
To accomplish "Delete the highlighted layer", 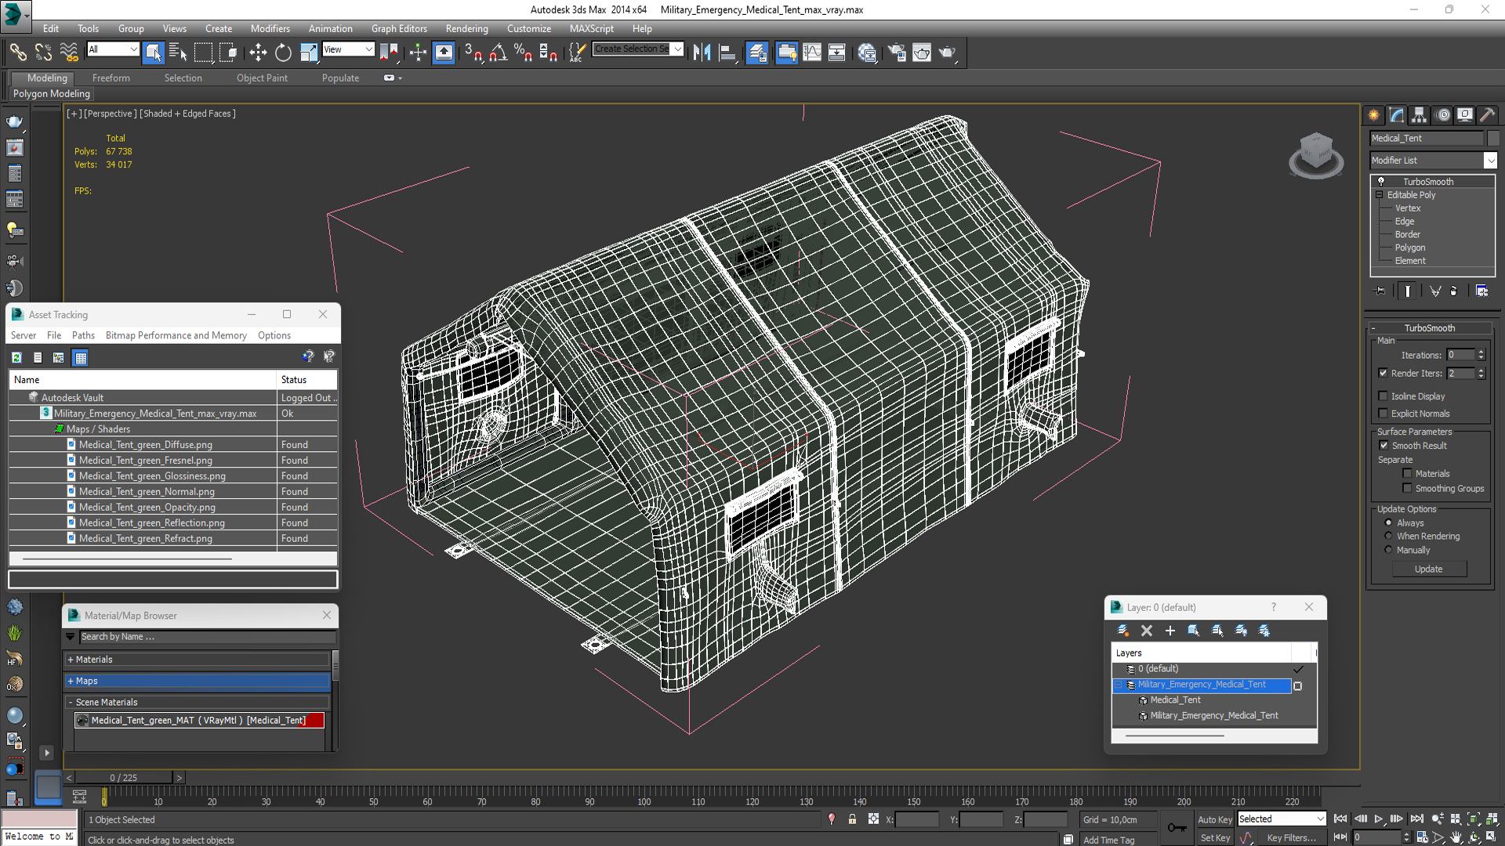I will pos(1147,631).
